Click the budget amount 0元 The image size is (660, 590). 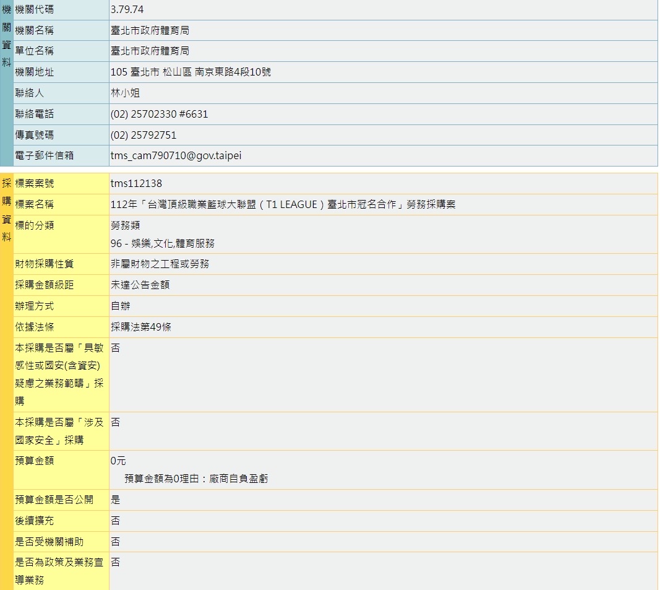click(118, 461)
